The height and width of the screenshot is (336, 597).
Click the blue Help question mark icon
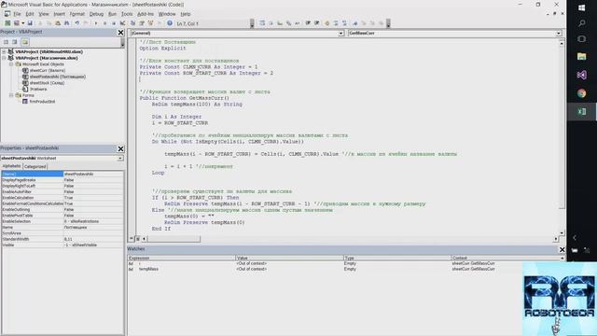170,23
